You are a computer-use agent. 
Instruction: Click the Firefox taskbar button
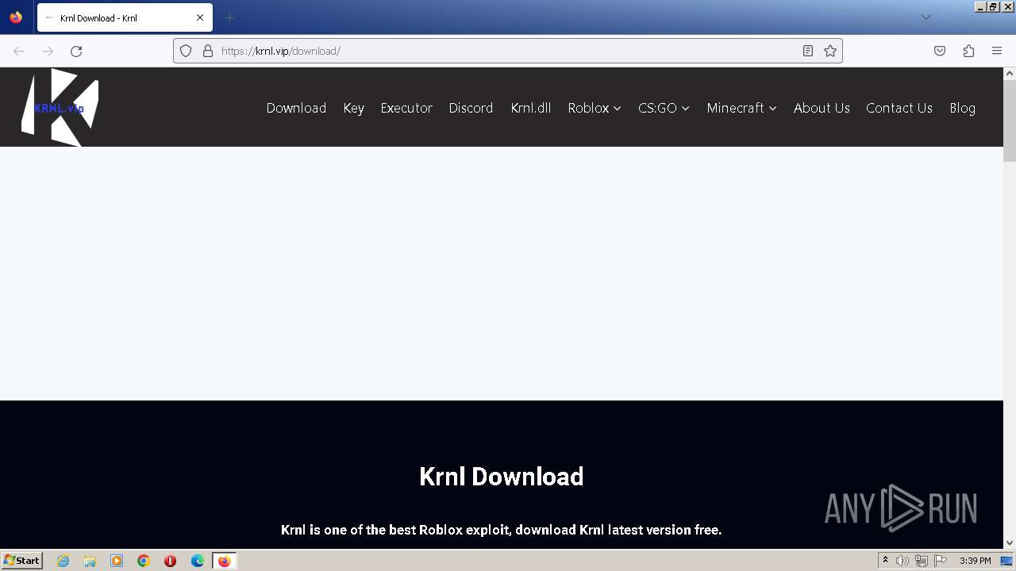224,561
